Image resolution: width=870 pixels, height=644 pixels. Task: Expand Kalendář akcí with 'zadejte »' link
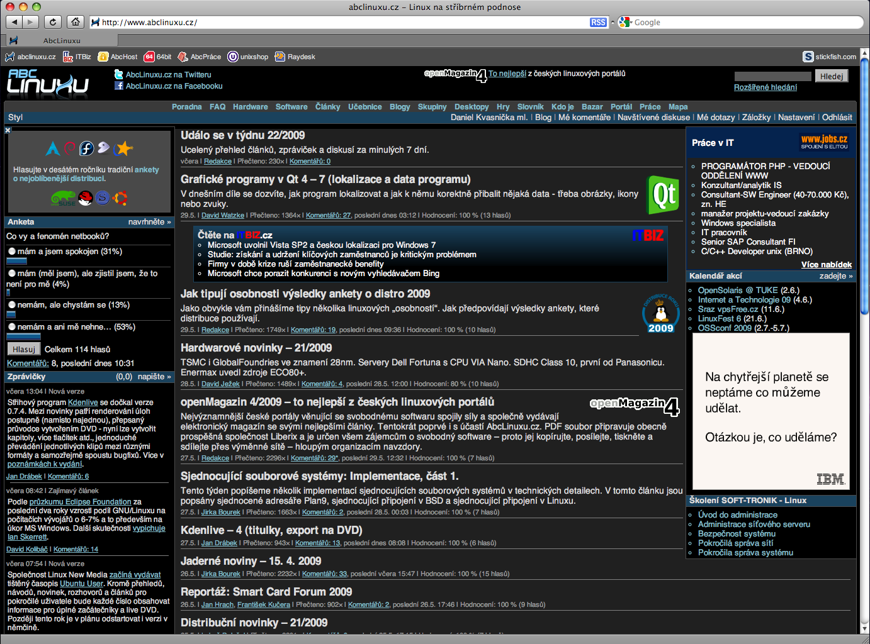(836, 276)
